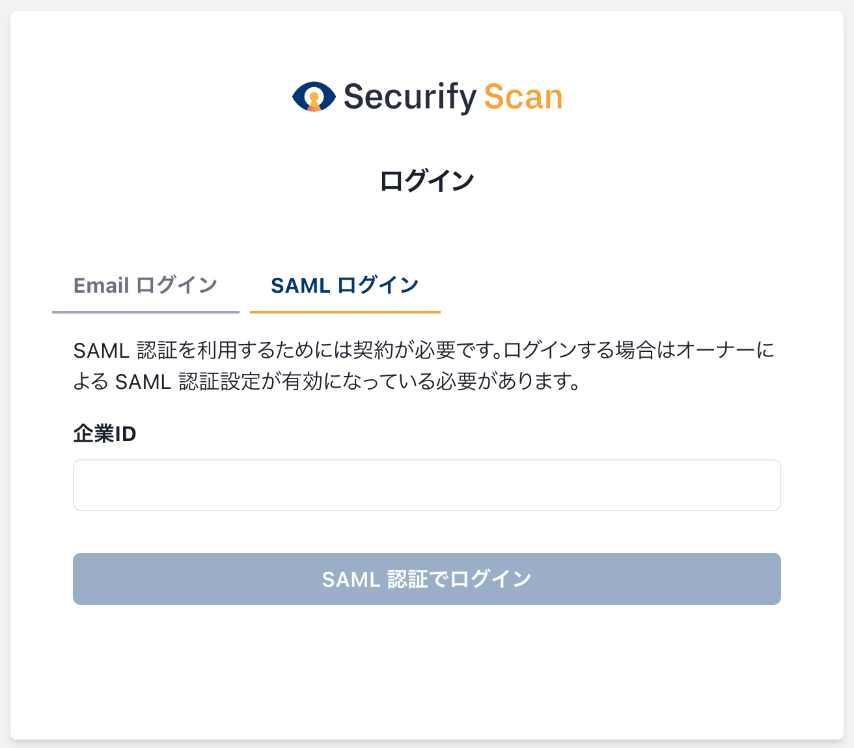Select the SAML ログイン tab
This screenshot has width=854, height=748.
tap(345, 285)
